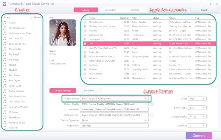
Task: Click the pink TunesBank playlist note icon
Action: [x=5, y=117]
